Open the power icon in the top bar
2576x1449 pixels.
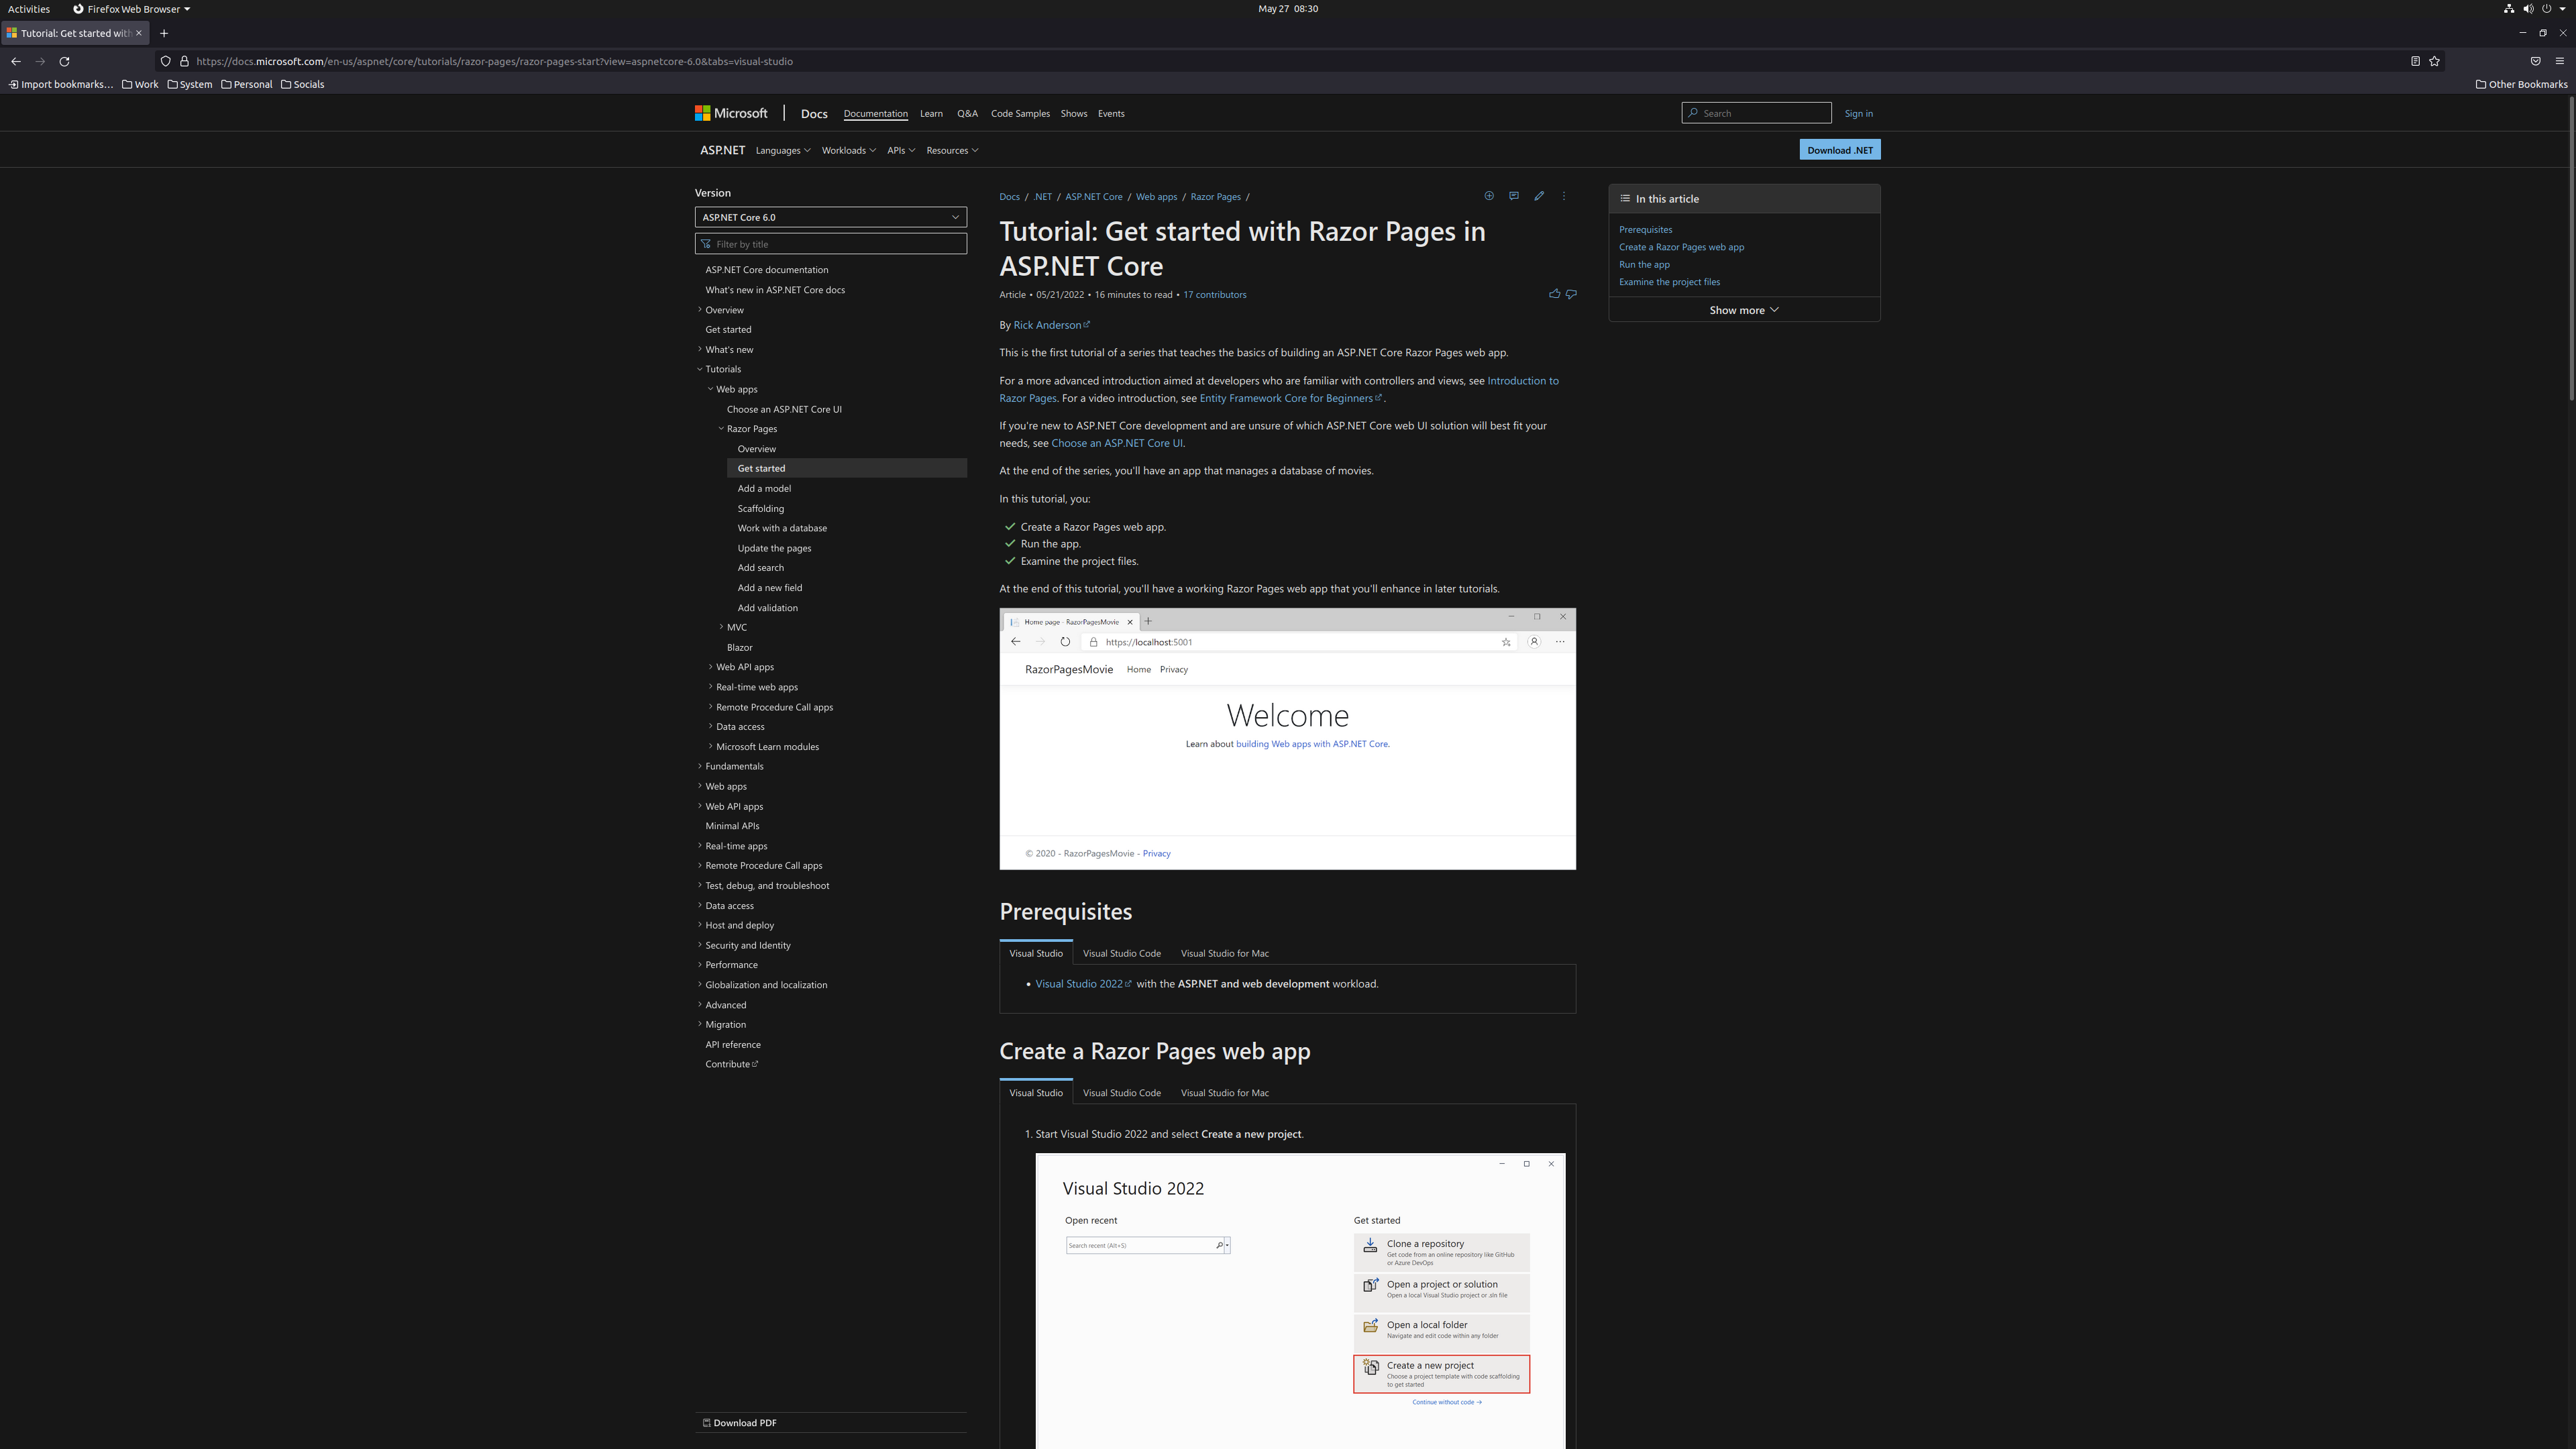[x=2547, y=8]
